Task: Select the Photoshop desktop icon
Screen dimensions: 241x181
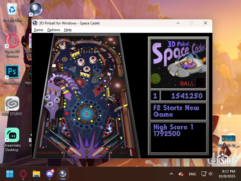Action: (12, 75)
